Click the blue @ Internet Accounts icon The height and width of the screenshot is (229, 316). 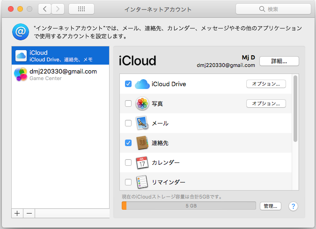pos(21,32)
